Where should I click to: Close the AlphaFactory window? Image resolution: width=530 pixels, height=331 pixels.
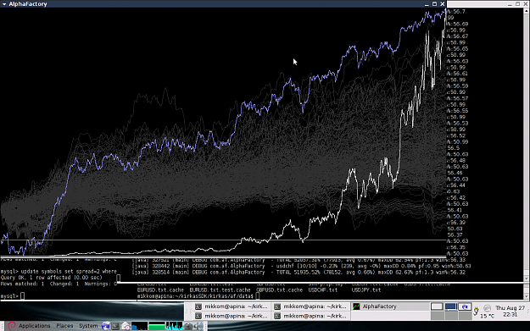coord(443,4)
